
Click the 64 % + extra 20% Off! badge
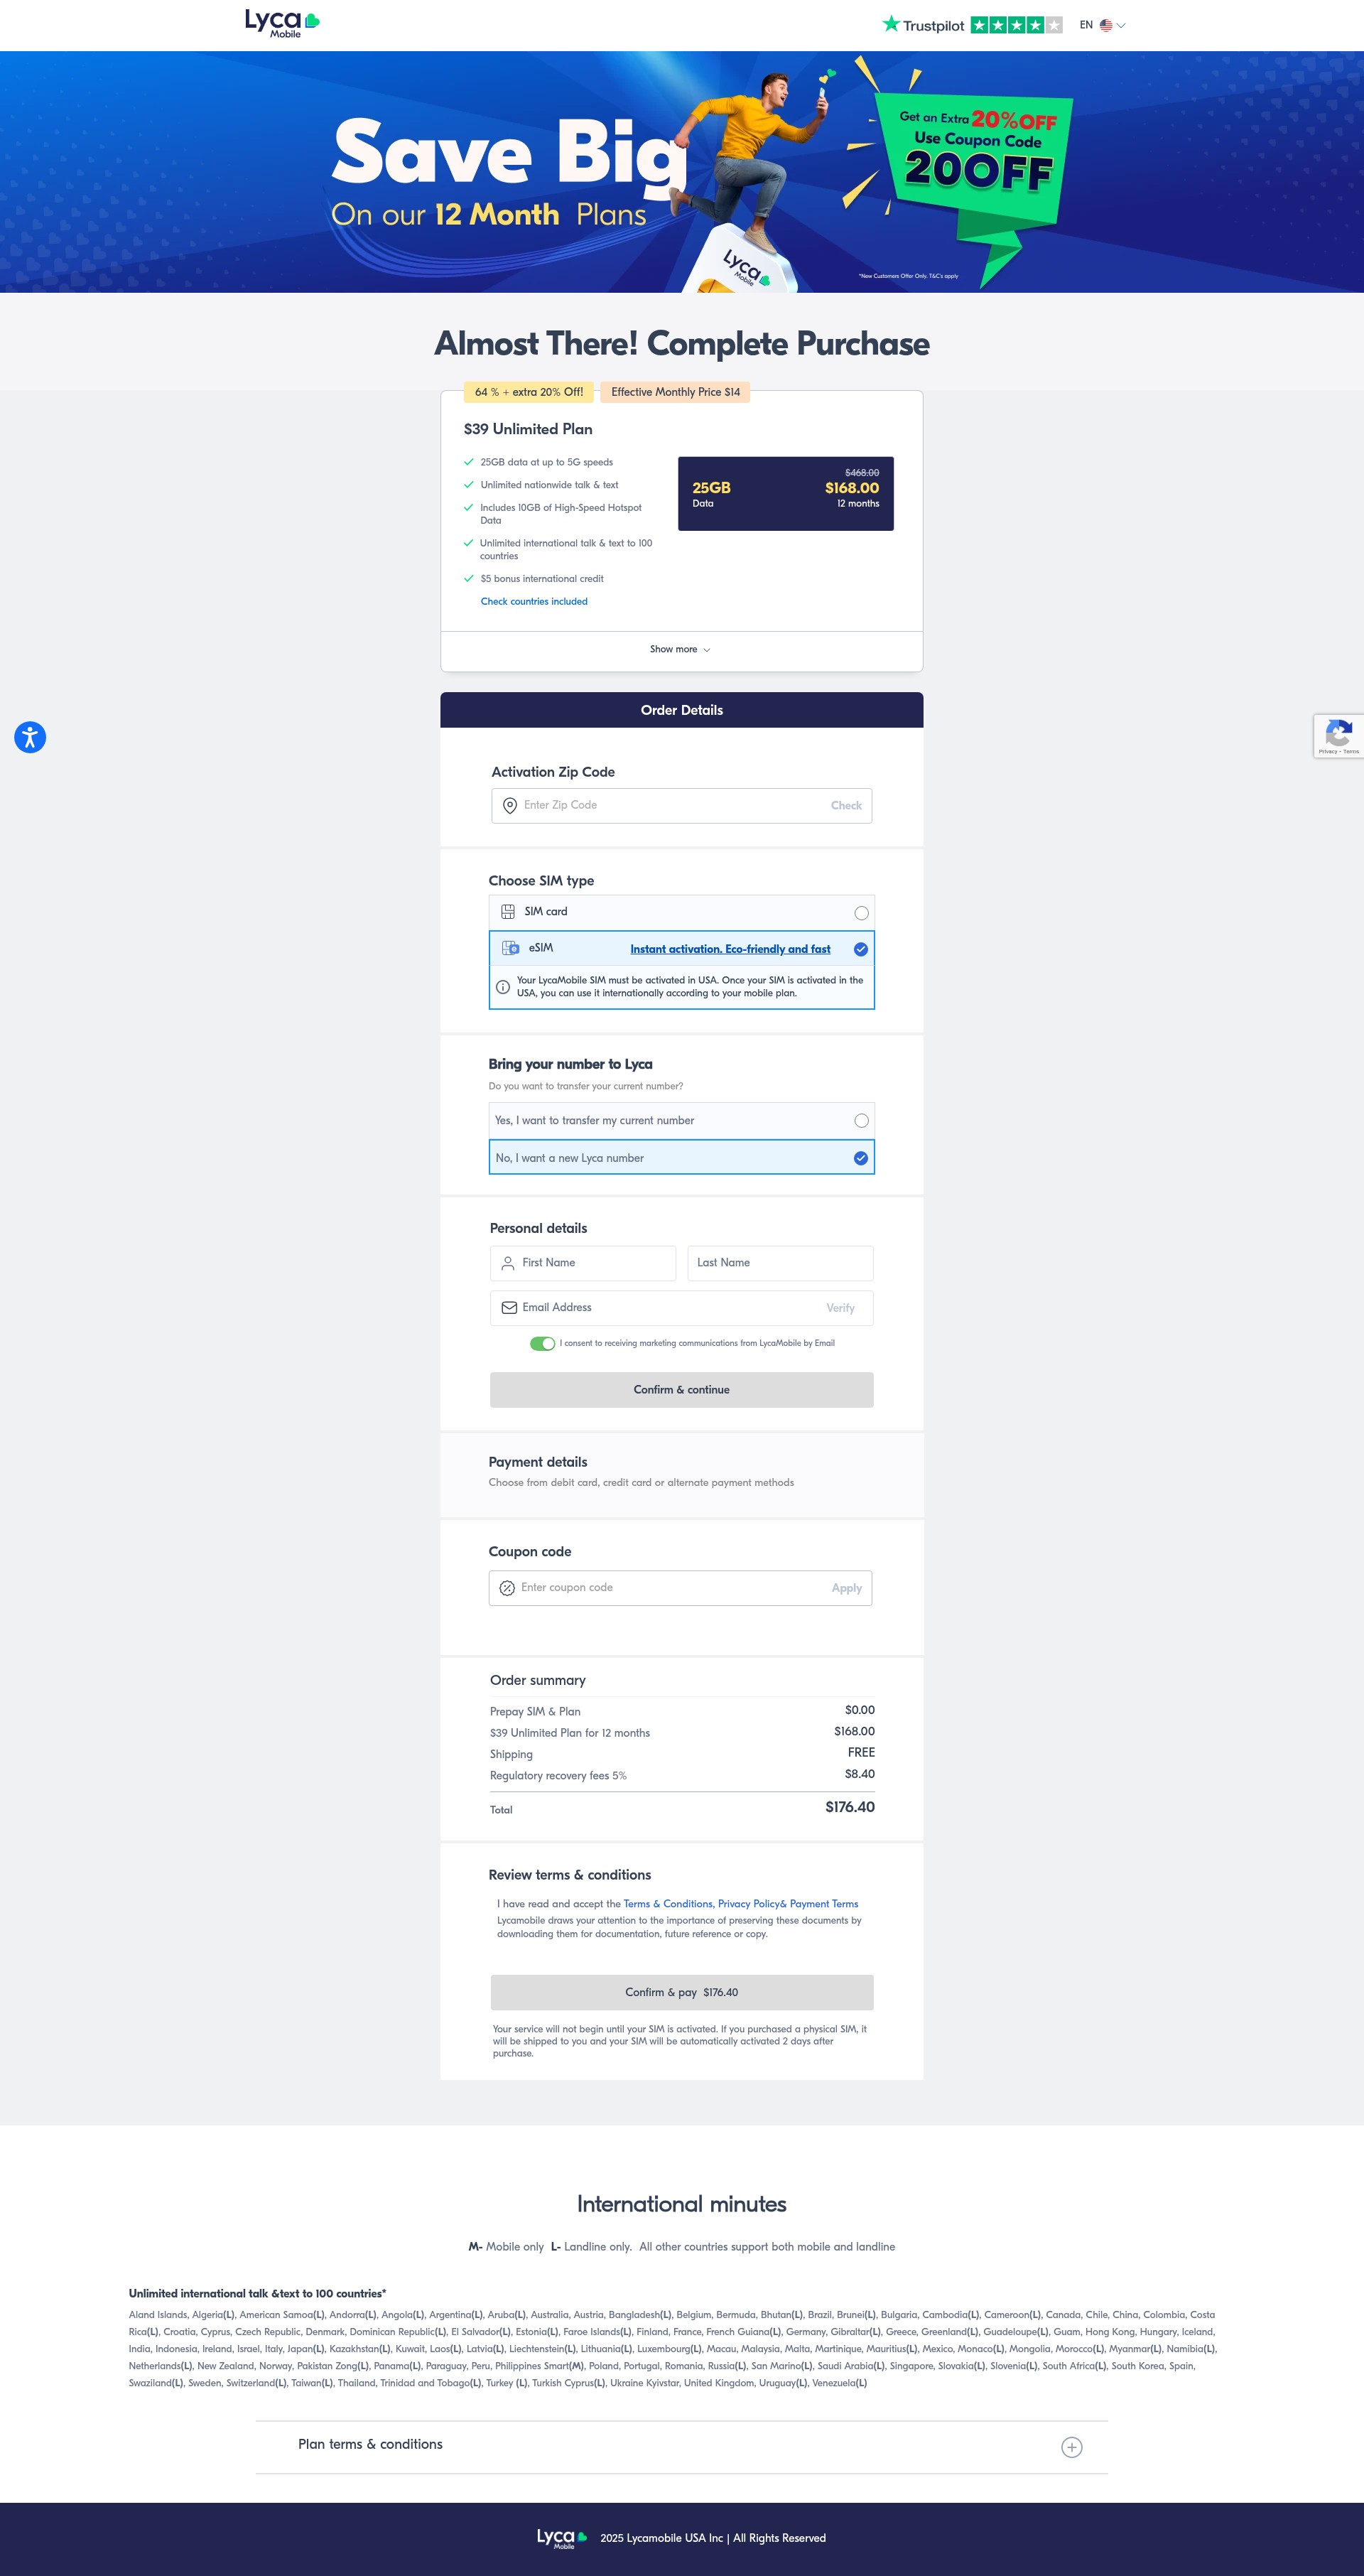point(529,392)
